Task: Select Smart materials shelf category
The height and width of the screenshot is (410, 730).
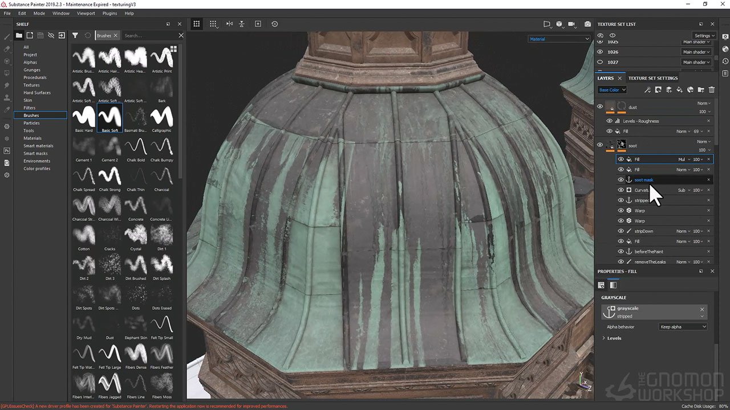Action: coord(38,146)
